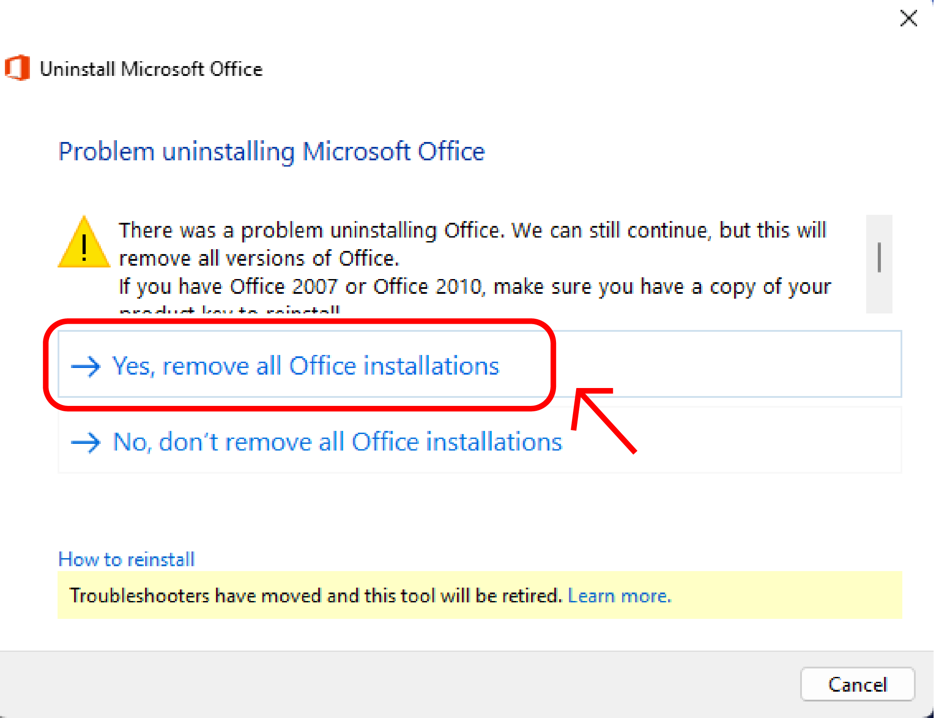Grab the message scrollbar thumb
Image resolution: width=934 pixels, height=718 pixels.
pos(879,257)
